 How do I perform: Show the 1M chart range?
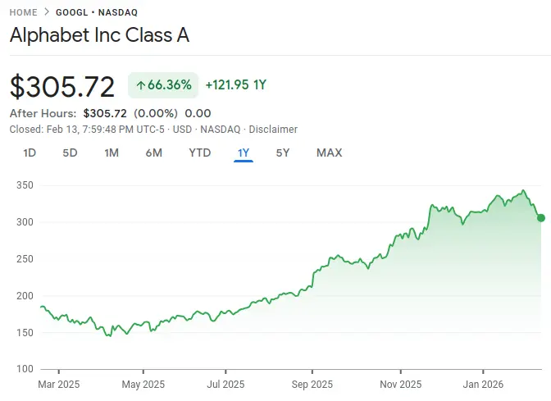click(x=112, y=153)
